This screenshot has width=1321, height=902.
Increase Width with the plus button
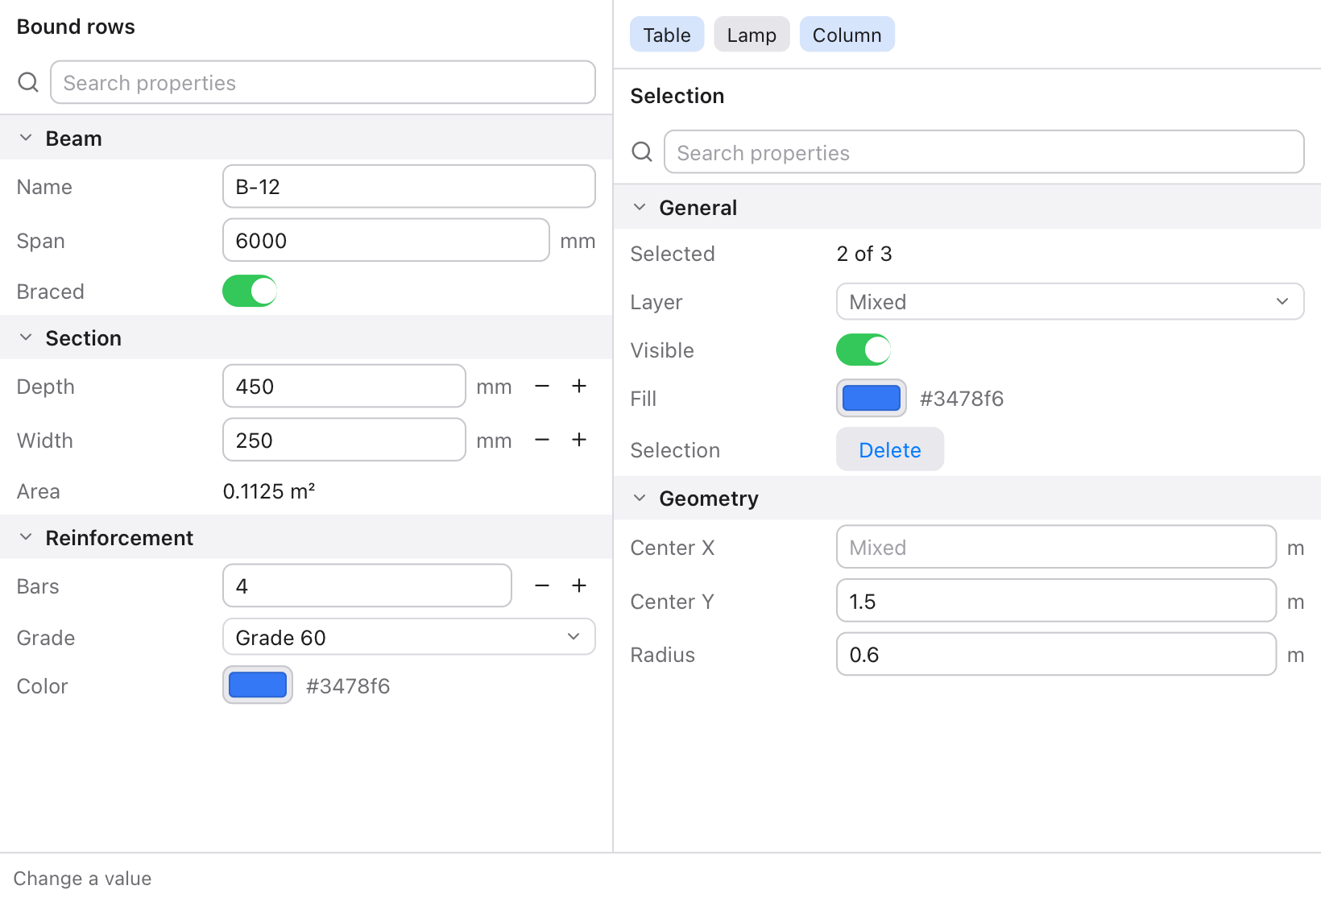579,440
